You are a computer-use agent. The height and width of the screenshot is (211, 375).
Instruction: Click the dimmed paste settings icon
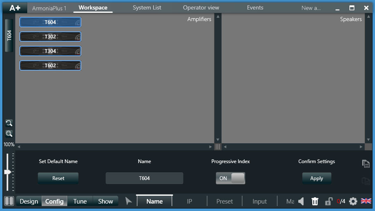(366, 181)
